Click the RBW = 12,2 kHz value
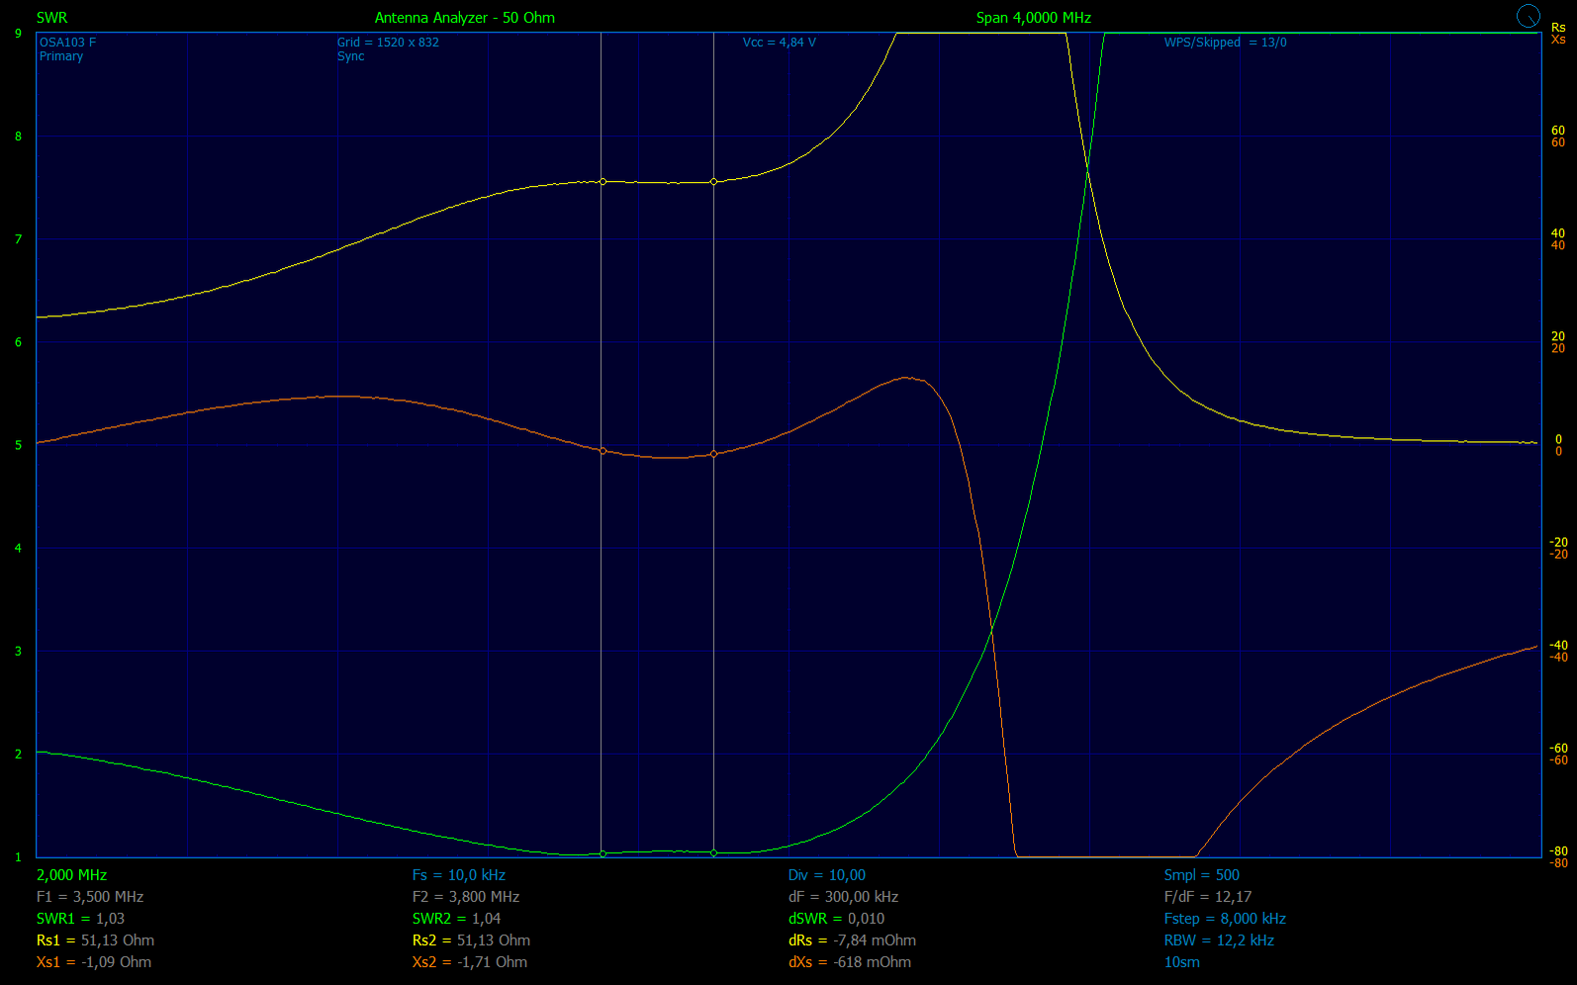This screenshot has width=1577, height=985. [1219, 940]
